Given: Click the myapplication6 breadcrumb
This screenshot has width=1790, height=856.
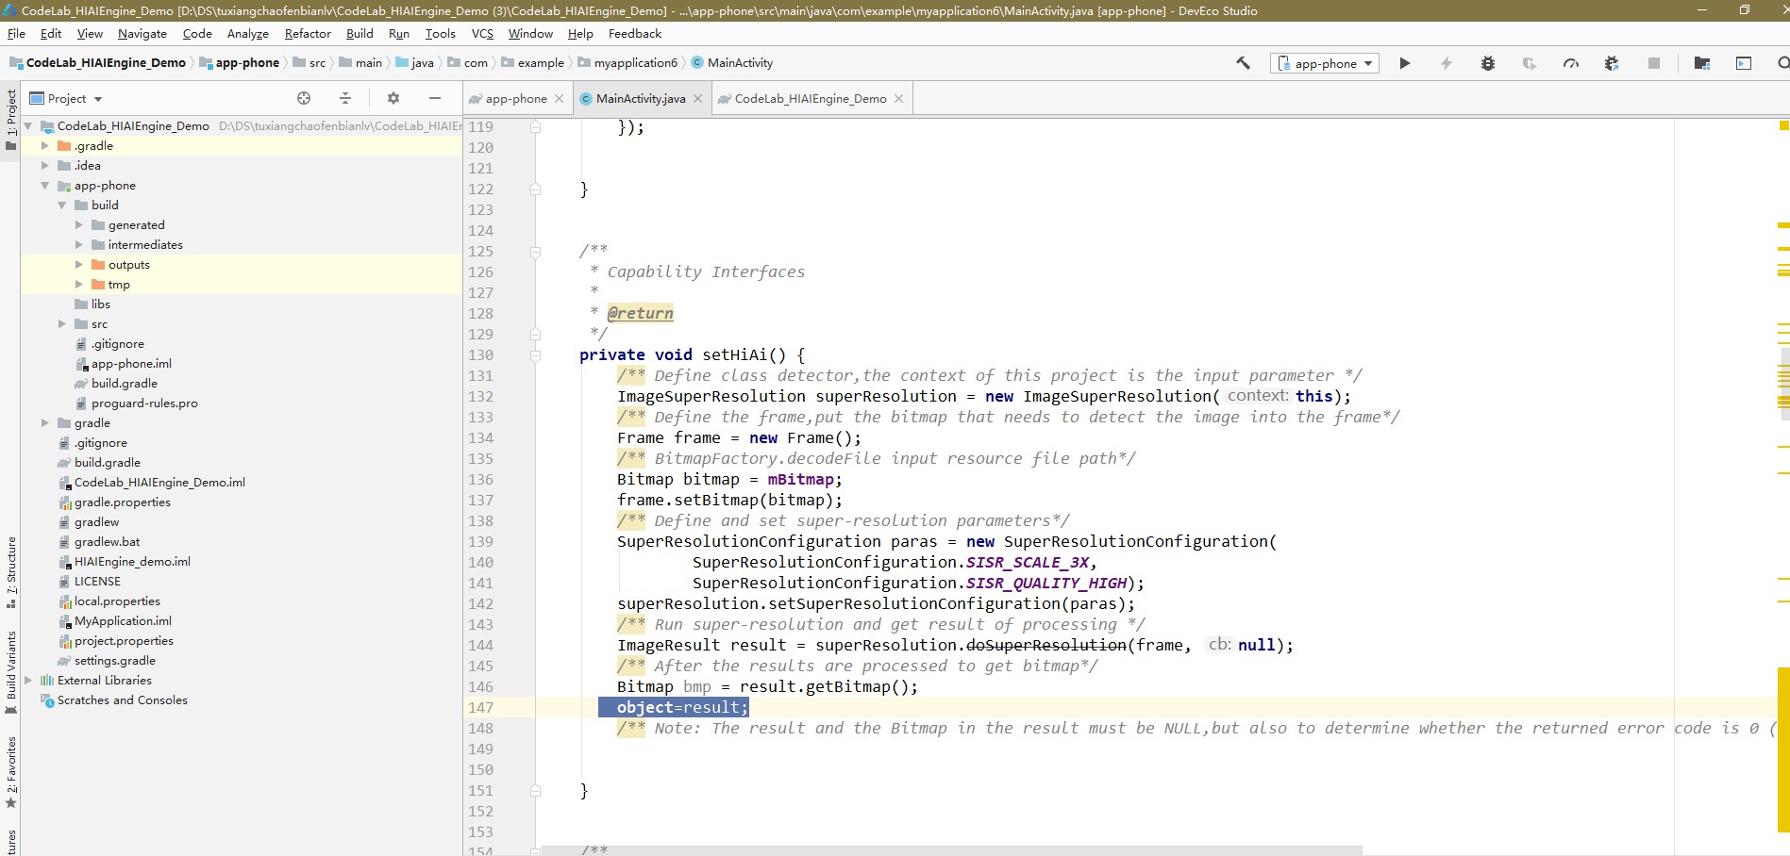Looking at the screenshot, I should tap(627, 63).
